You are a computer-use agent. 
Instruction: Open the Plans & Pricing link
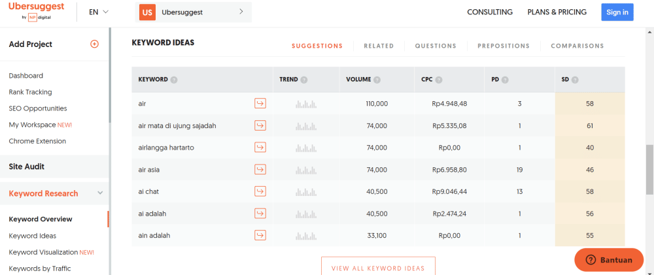point(557,12)
